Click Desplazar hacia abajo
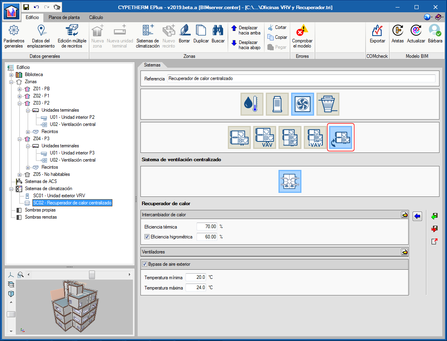This screenshot has height=341, width=447. click(x=246, y=45)
